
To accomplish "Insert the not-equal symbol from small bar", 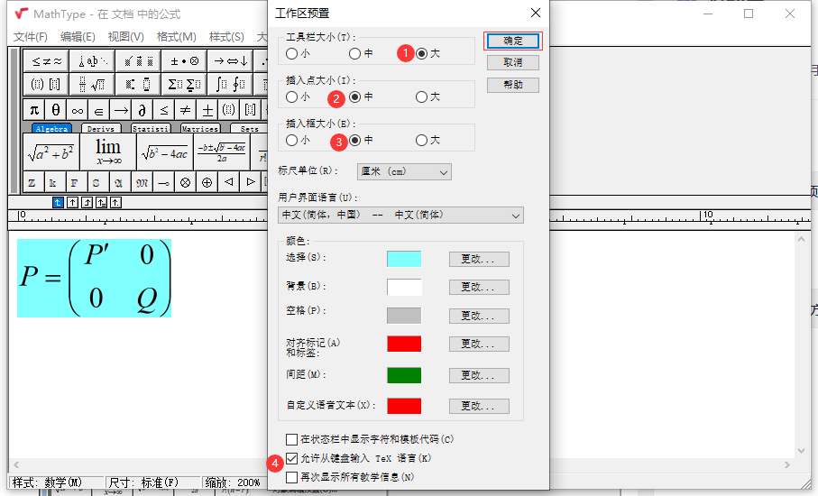I will click(x=185, y=110).
